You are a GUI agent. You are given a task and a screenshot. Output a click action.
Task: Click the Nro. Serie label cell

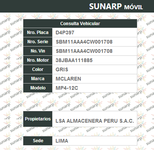(38, 42)
